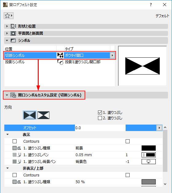Click the parameter list scroll up arrow
This screenshot has width=172, height=193.
tap(165, 128)
